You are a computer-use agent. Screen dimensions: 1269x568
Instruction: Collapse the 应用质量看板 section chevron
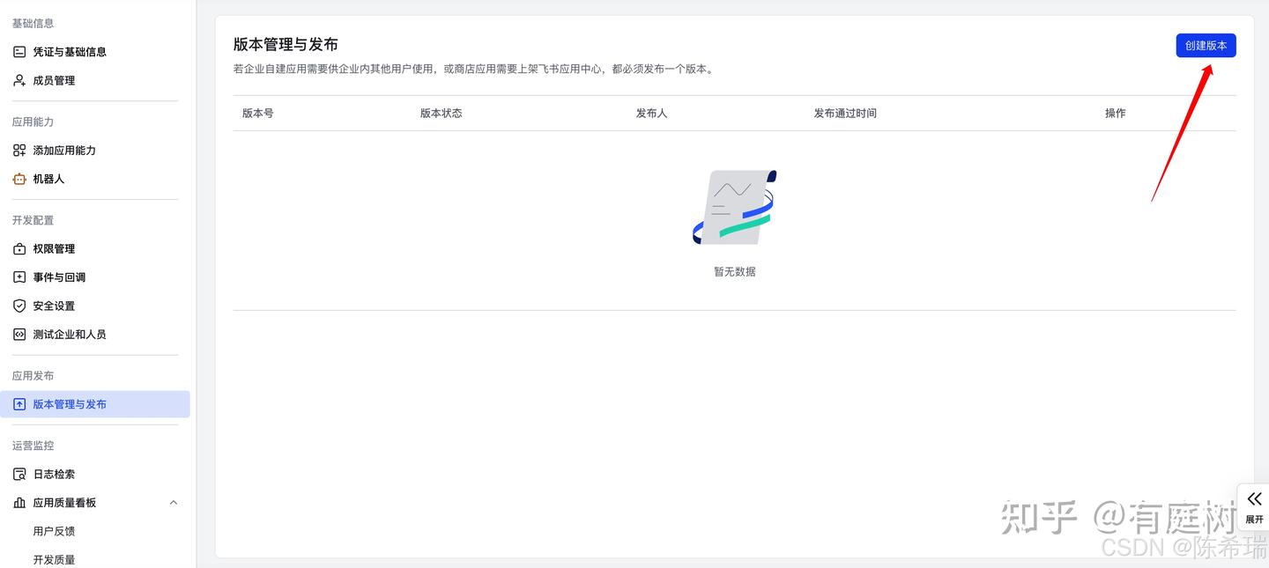click(174, 503)
